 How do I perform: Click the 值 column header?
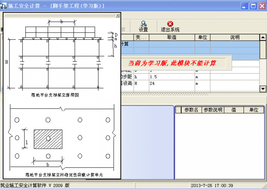(x=234, y=110)
